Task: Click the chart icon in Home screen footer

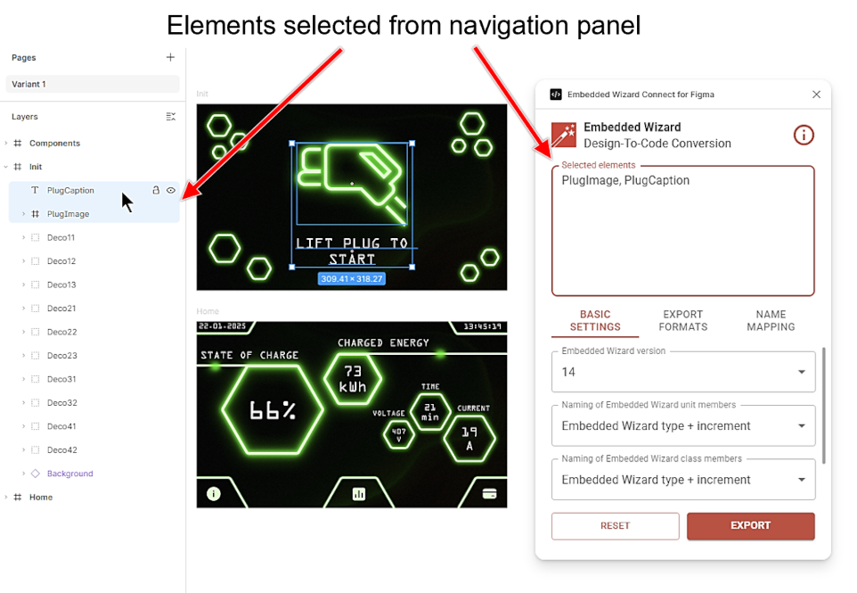Action: pyautogui.click(x=359, y=493)
